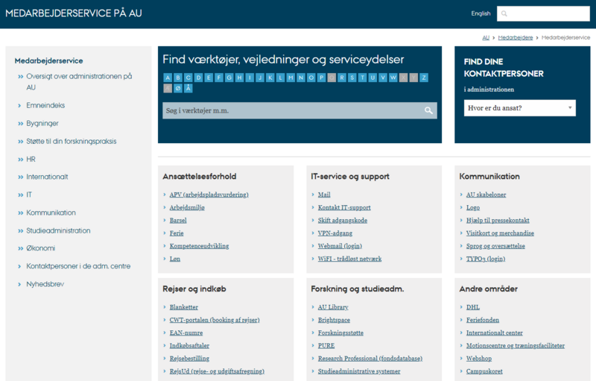Open the 'Hvor er du ansat?' dropdown
Screen dimensions: 596x381
coord(519,108)
